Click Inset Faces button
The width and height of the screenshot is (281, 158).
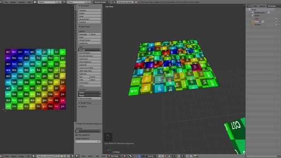pos(90,59)
